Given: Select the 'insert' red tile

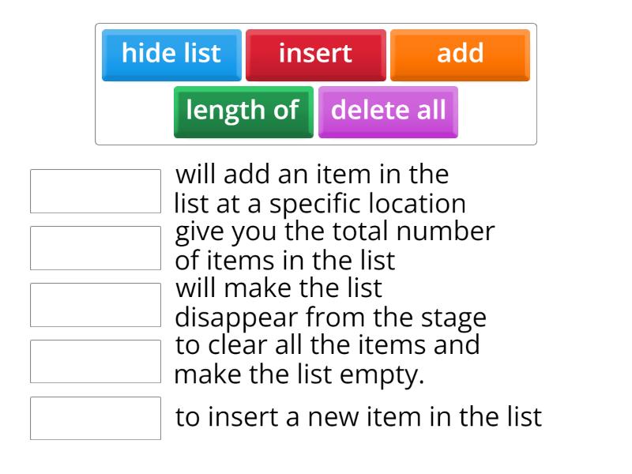Looking at the screenshot, I should pos(315,54).
